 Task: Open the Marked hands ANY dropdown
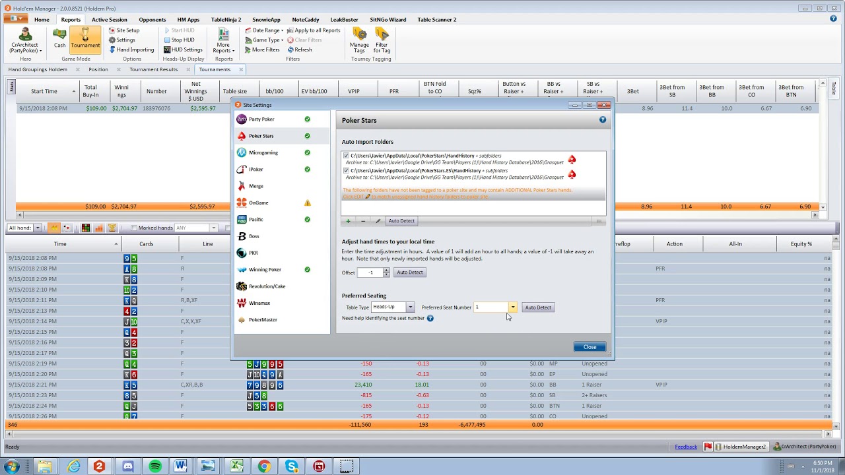213,228
